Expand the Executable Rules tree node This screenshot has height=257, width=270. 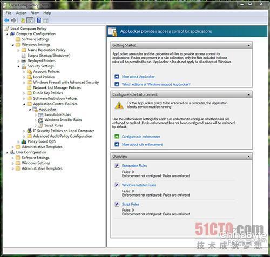click(x=36, y=114)
